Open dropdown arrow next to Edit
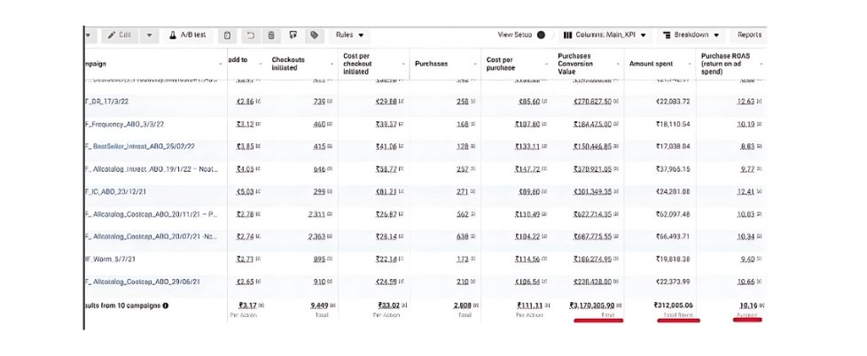Viewport: 867px width, 356px height. point(149,35)
